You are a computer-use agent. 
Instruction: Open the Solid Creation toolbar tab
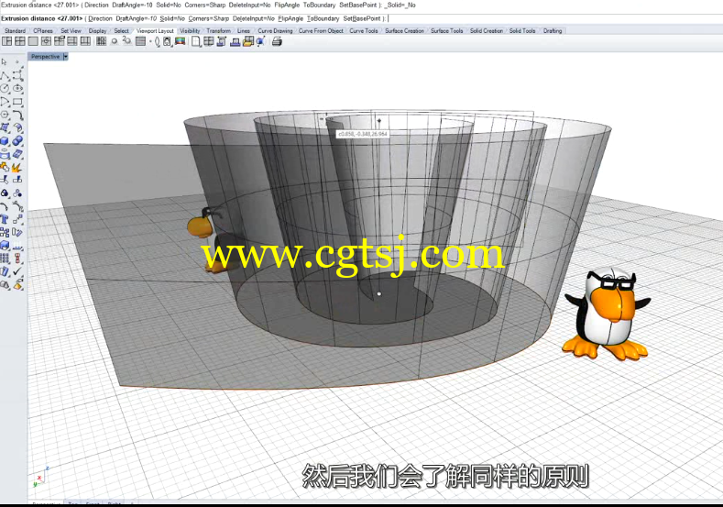click(487, 31)
